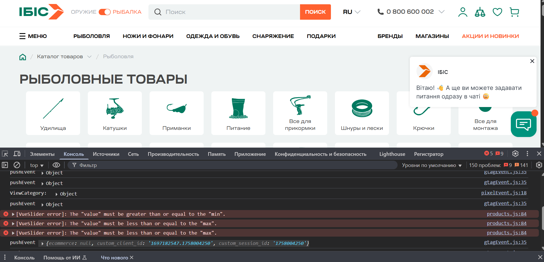Toggle live expression eye icon in console
Viewport: 544px width, 262px height.
click(x=56, y=165)
